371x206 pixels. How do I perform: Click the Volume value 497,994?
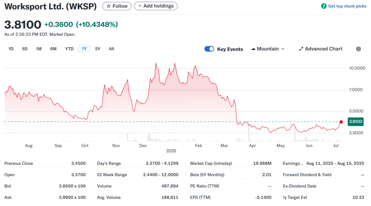click(x=170, y=186)
